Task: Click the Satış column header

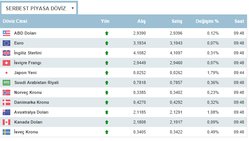Action: click(177, 21)
